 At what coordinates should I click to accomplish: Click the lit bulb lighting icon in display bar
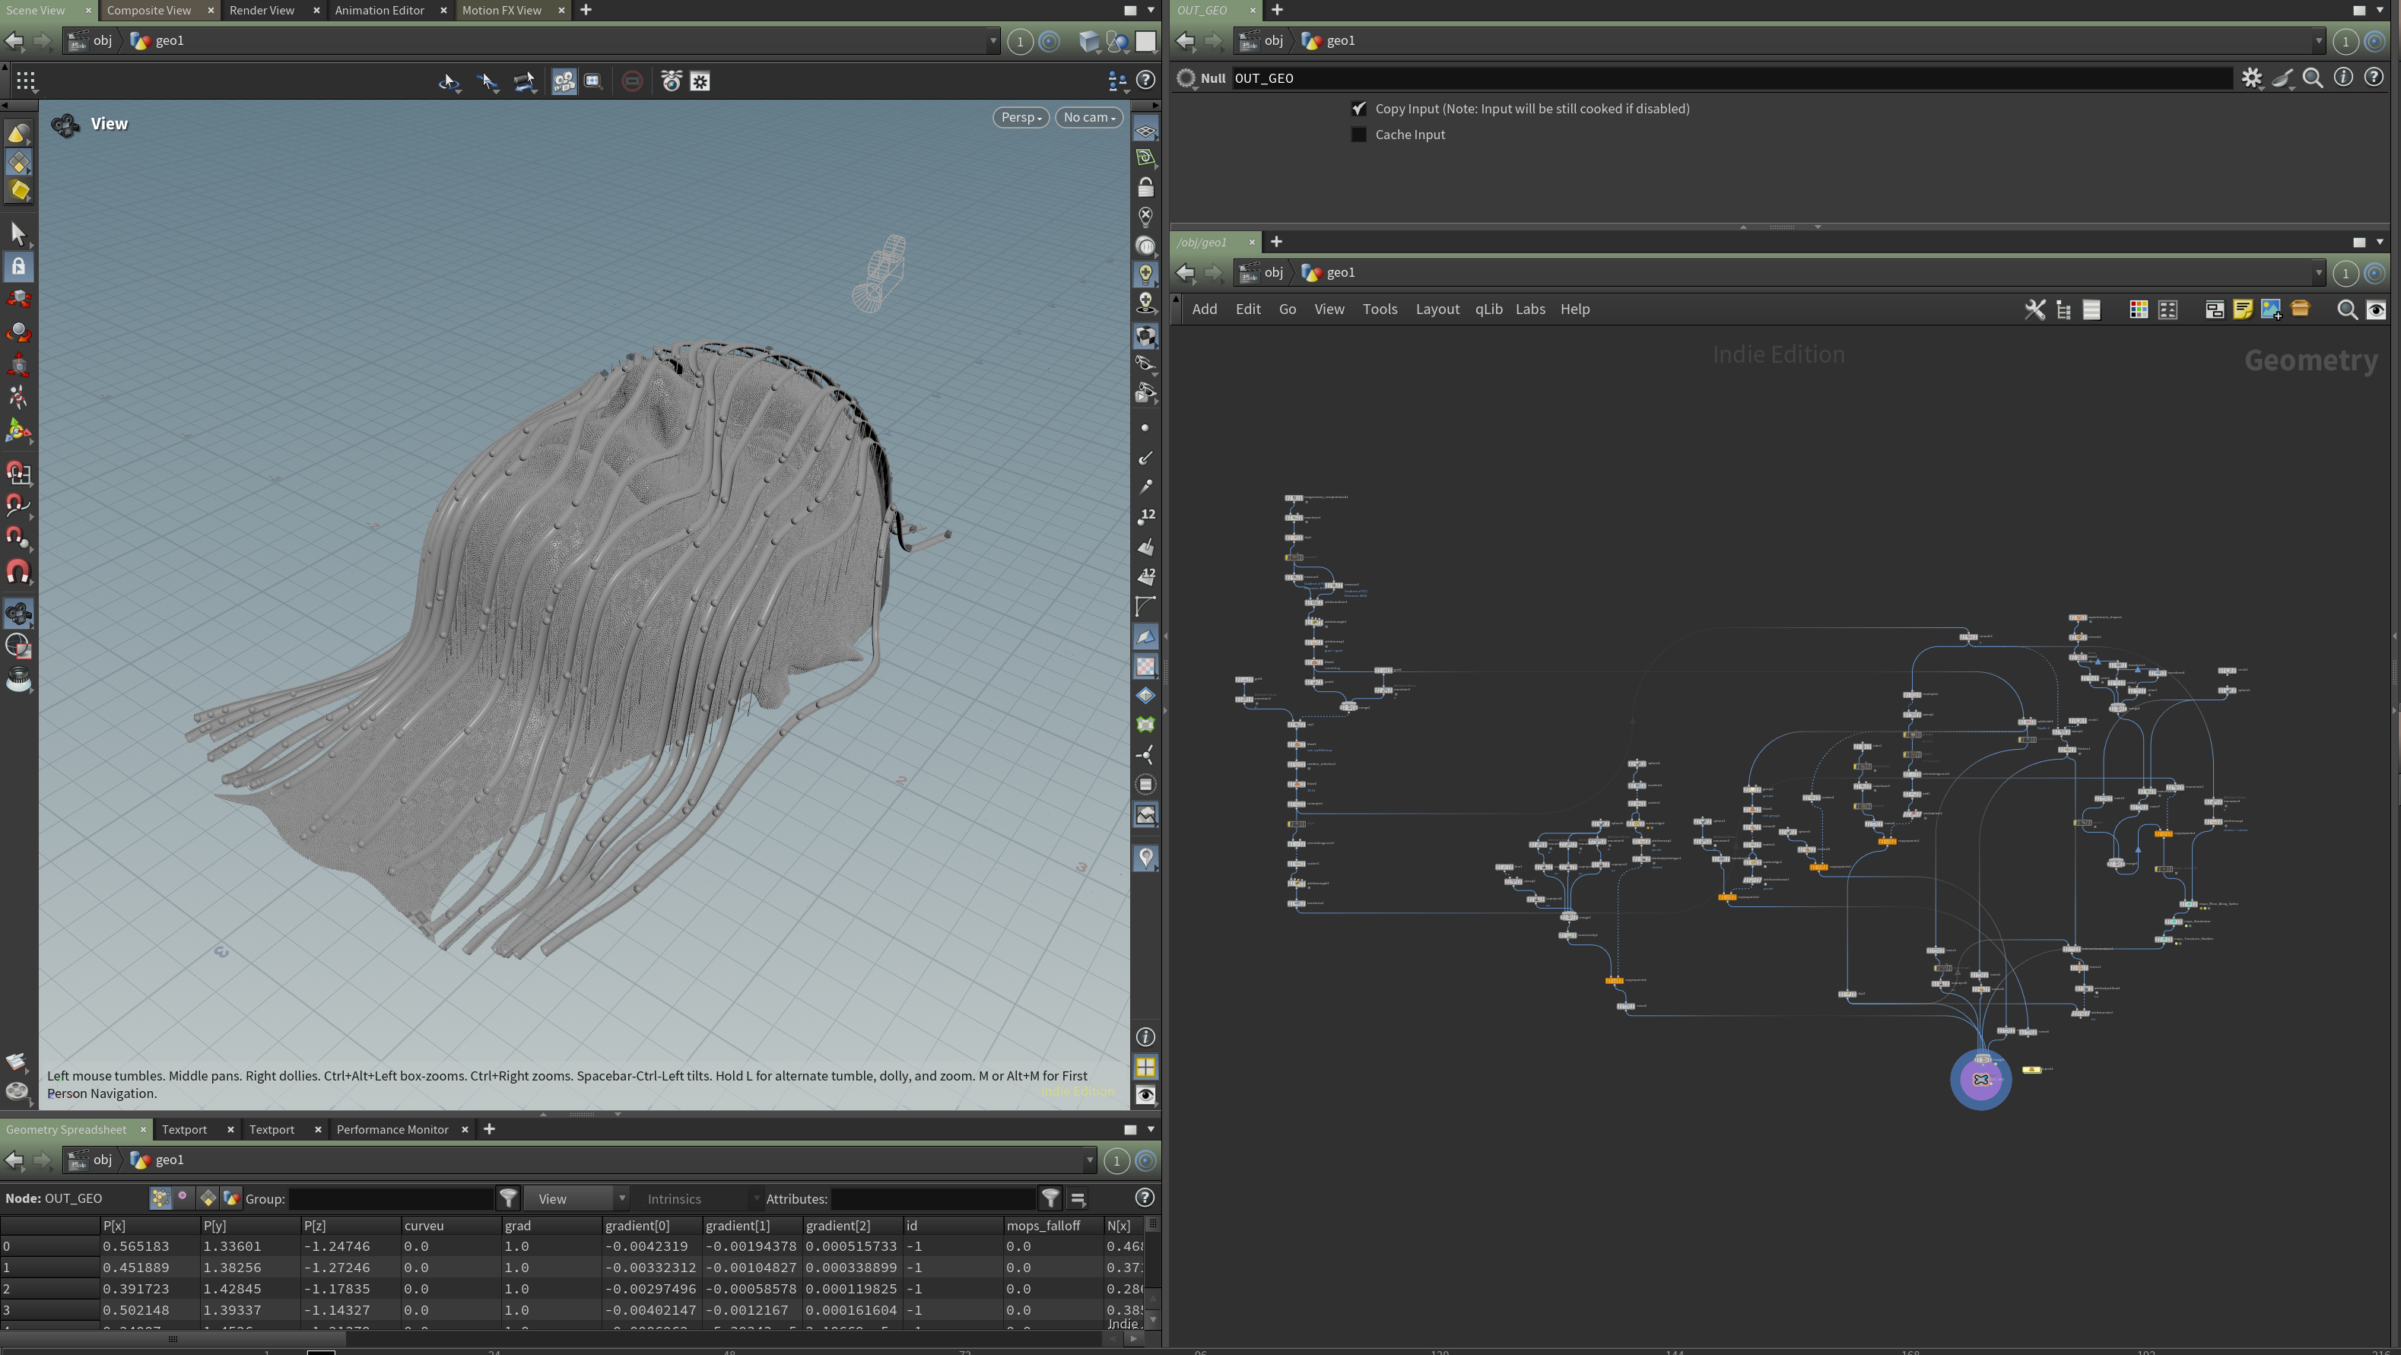(x=1145, y=274)
